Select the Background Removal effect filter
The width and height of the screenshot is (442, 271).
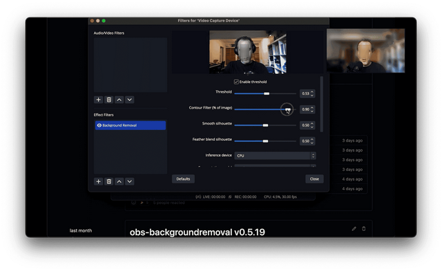tap(131, 125)
